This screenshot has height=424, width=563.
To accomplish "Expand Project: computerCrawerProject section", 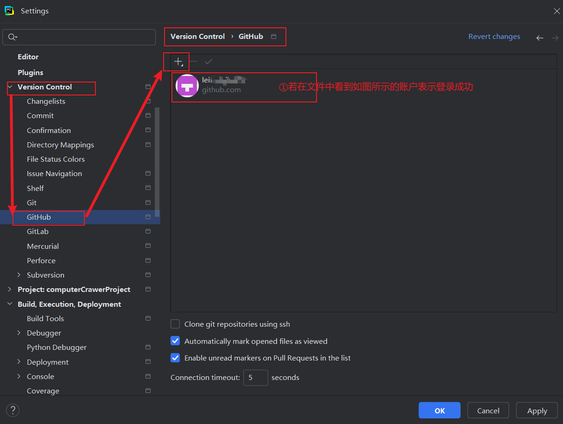I will tap(10, 289).
